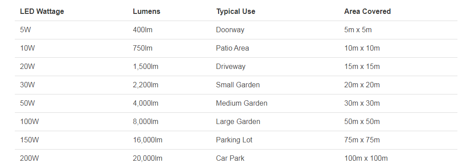Click the Patio Area cell
This screenshot has width=470, height=167.
tap(232, 48)
